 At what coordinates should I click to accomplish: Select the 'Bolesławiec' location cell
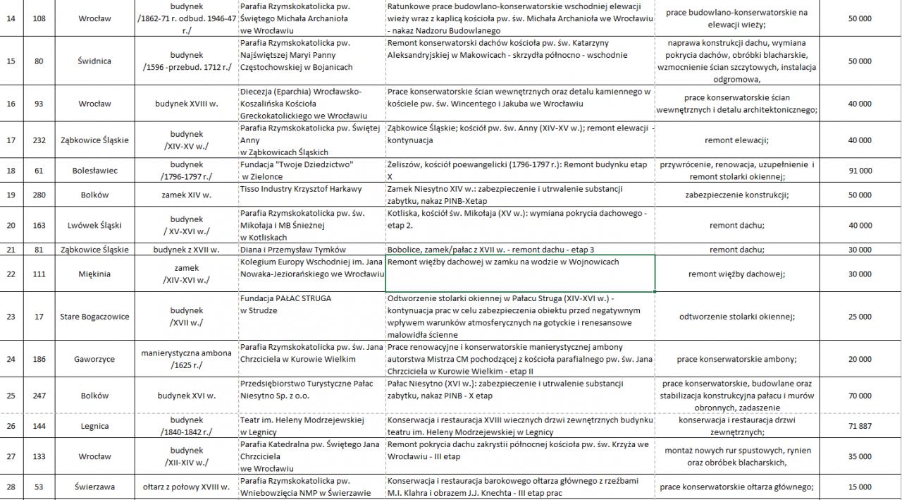(94, 171)
